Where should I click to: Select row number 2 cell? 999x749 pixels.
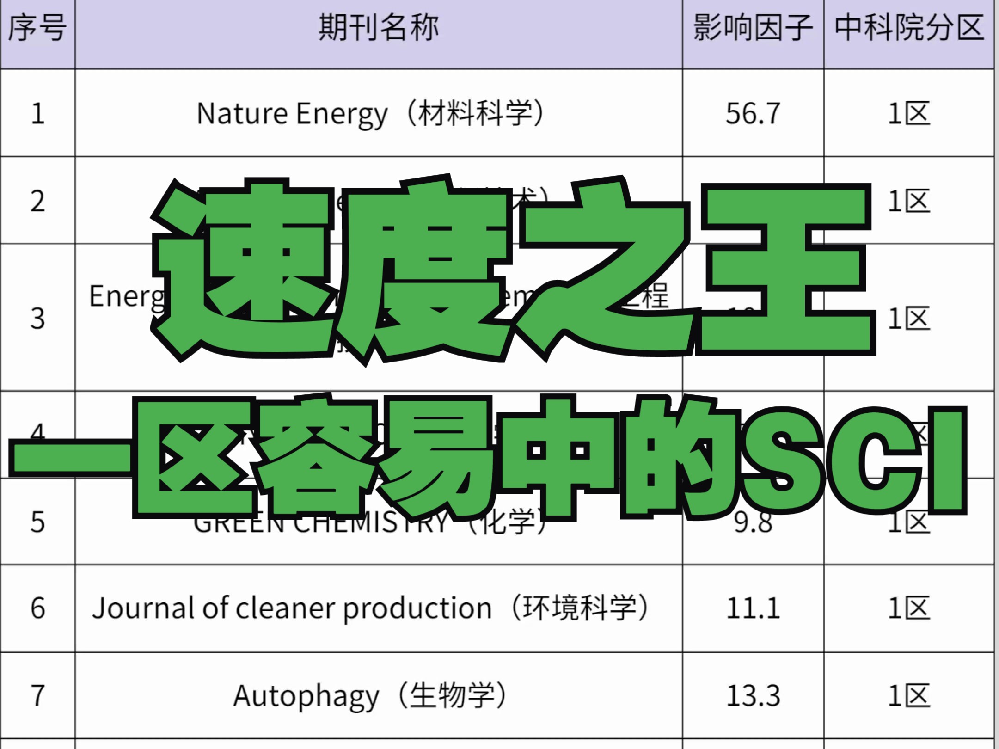click(37, 201)
